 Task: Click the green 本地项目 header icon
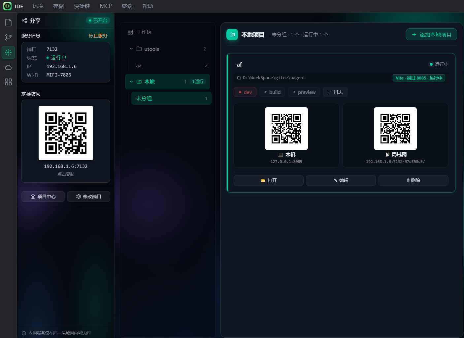pyautogui.click(x=232, y=35)
